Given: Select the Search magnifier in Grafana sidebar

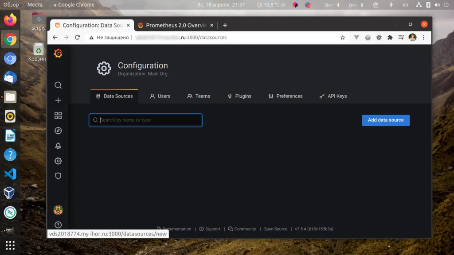Looking at the screenshot, I should 58,85.
